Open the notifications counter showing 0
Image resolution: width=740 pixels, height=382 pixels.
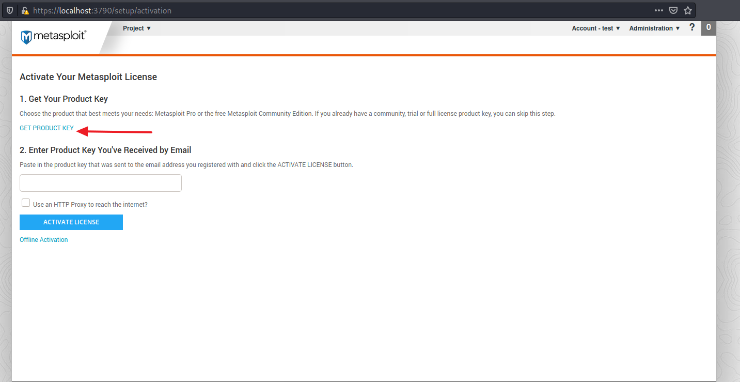click(708, 28)
